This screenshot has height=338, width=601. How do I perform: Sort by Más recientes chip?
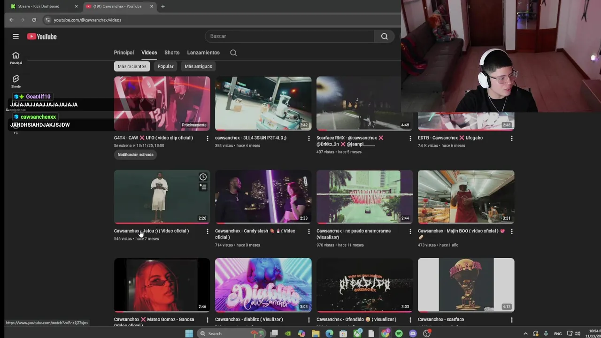pyautogui.click(x=132, y=66)
